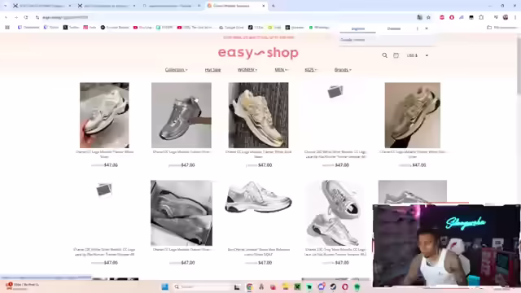
Task: Open the shopping cart icon
Action: 396,55
